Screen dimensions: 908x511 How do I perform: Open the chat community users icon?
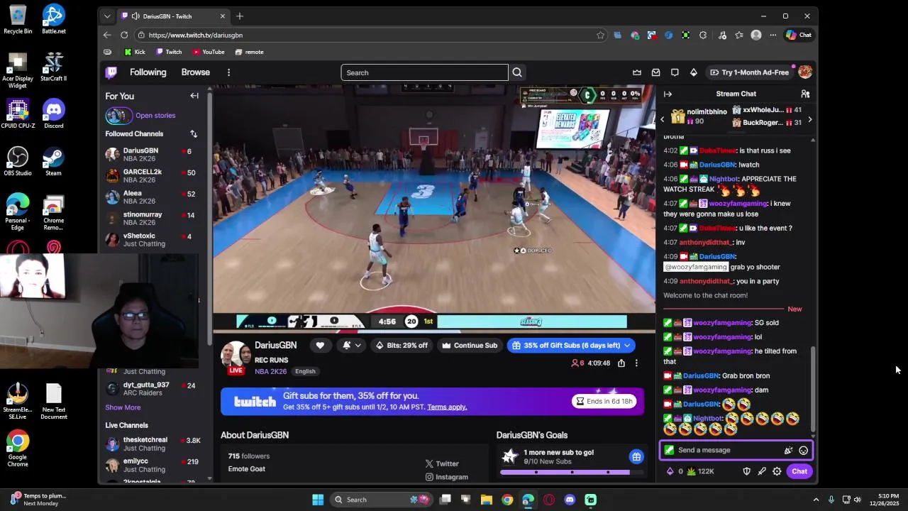(x=805, y=94)
